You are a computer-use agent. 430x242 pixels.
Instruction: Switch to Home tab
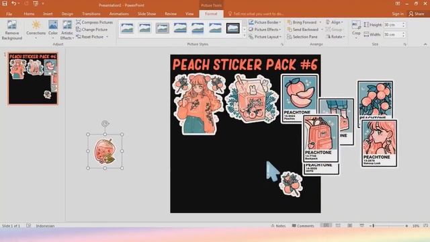click(29, 13)
